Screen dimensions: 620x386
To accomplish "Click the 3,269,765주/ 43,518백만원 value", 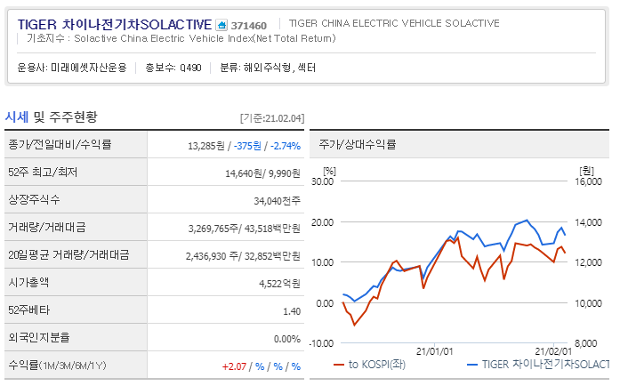I will point(244,229).
